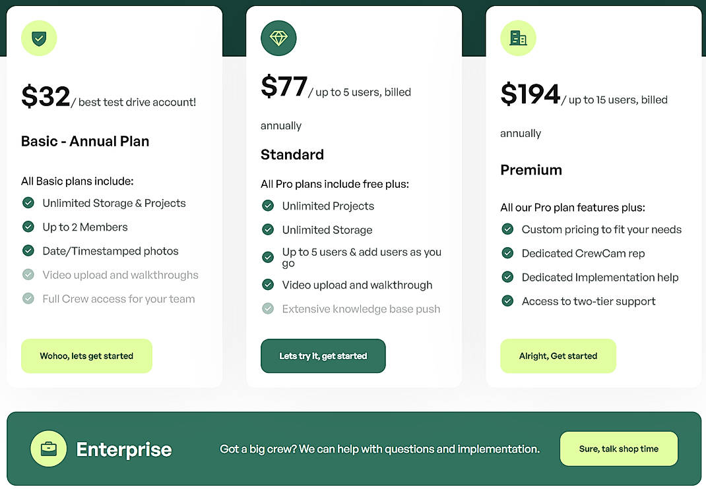Toggle the Full Crew access for your team entry
The height and width of the screenshot is (489, 706).
[28, 299]
